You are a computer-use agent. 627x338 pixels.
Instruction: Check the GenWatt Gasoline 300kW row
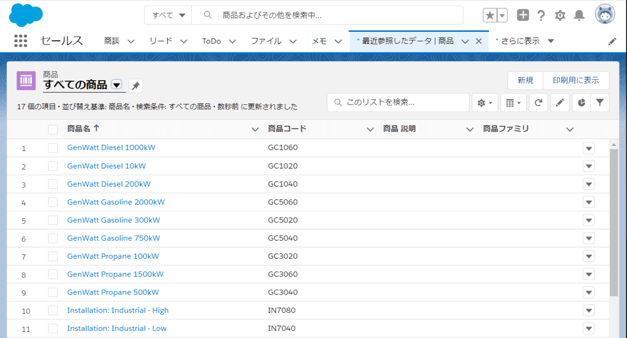click(x=53, y=220)
